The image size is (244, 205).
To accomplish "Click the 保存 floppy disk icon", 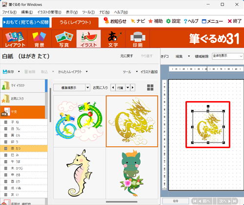I will click(5, 71).
